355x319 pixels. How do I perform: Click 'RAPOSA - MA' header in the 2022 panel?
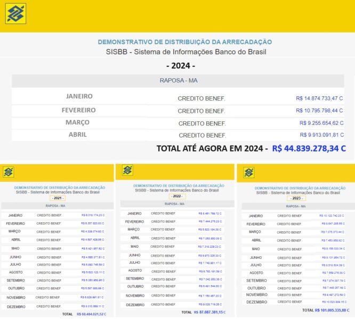click(174, 204)
